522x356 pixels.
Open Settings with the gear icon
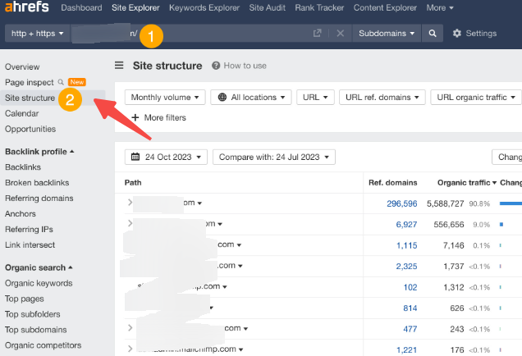[457, 34]
